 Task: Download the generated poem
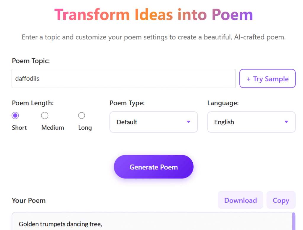[240, 200]
